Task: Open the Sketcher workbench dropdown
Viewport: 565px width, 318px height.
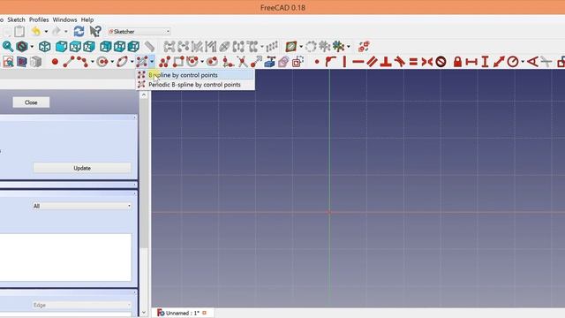Action: 139,32
